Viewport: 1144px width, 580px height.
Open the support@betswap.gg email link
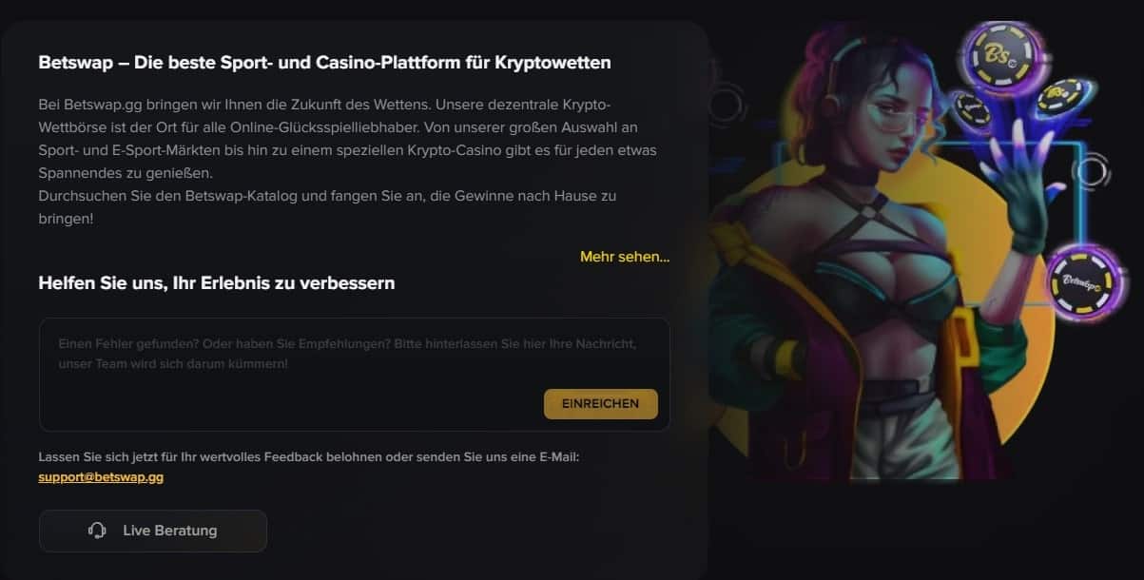[101, 477]
